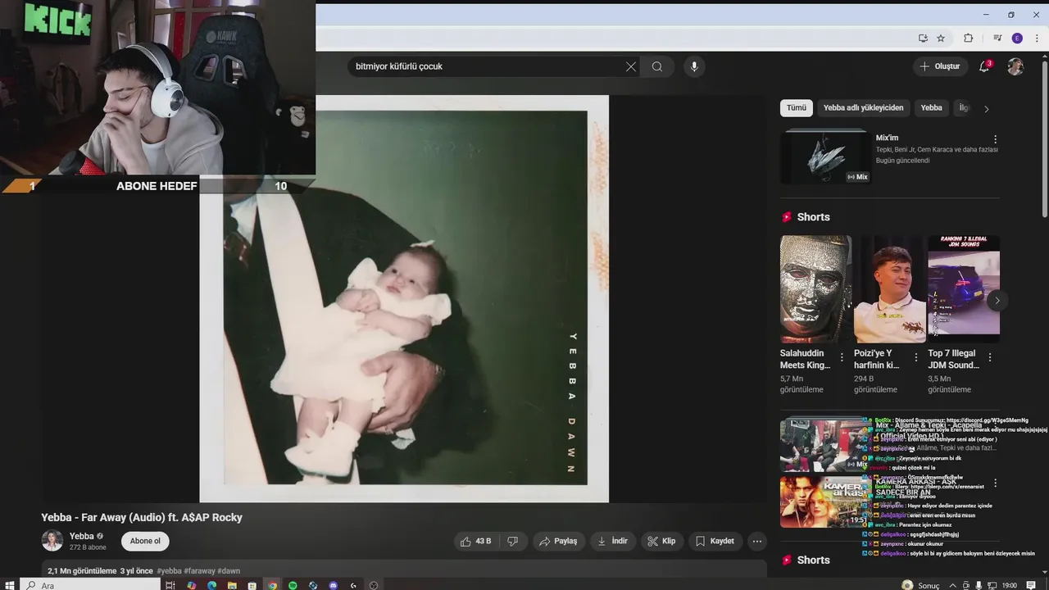Open the Chrome profile 'E' avatar
The width and height of the screenshot is (1049, 590).
tap(1017, 38)
